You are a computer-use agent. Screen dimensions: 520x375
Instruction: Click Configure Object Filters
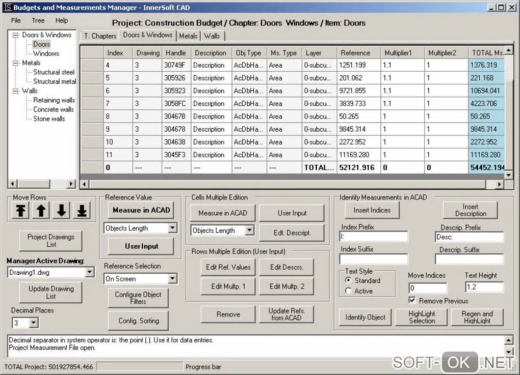click(x=138, y=298)
